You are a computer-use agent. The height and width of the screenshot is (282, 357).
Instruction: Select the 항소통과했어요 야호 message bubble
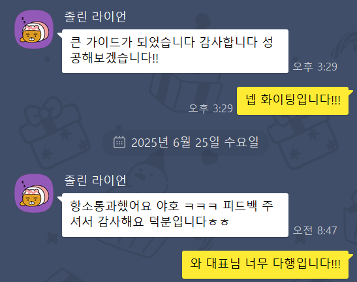[x=175, y=215]
